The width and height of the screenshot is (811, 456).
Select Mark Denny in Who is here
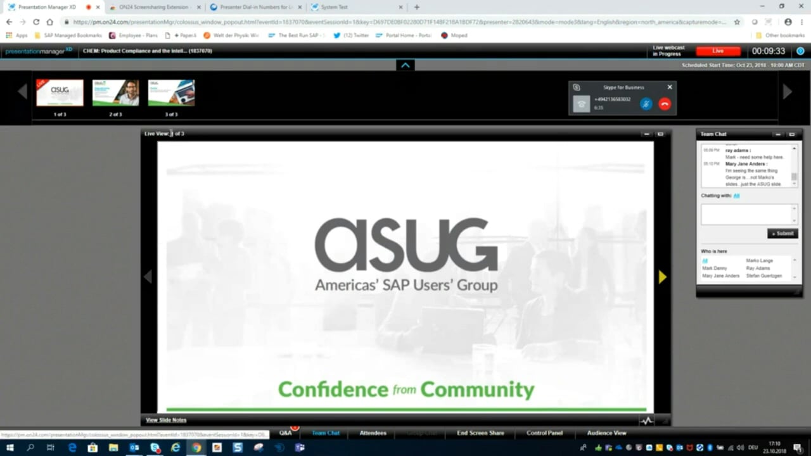(714, 268)
